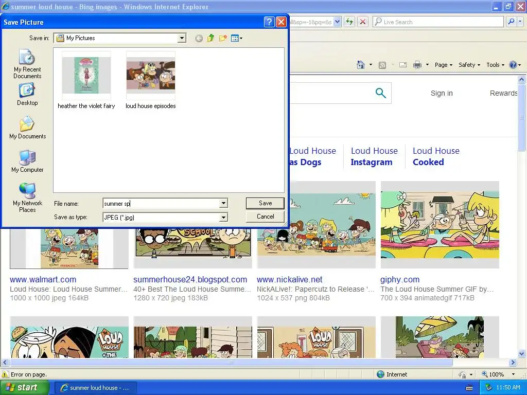Screen dimensions: 527x395
Task: Expand the View Menu dropdown arrow in dialog
Action: tap(241, 39)
